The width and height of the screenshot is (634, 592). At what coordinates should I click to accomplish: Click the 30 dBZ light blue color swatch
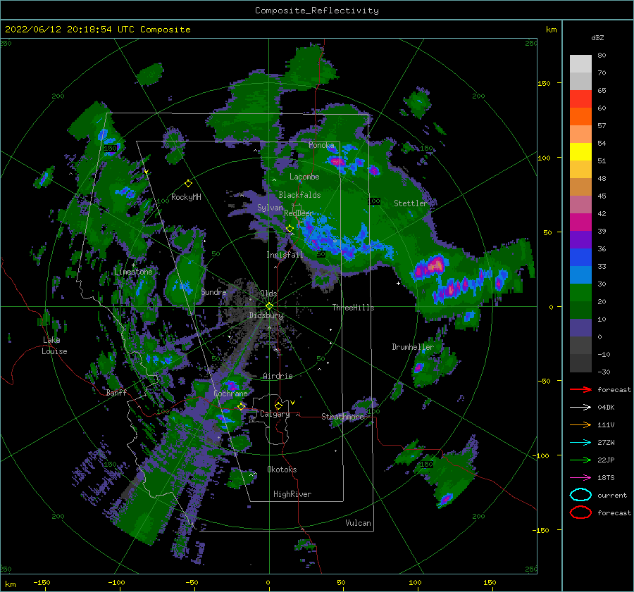coord(580,275)
